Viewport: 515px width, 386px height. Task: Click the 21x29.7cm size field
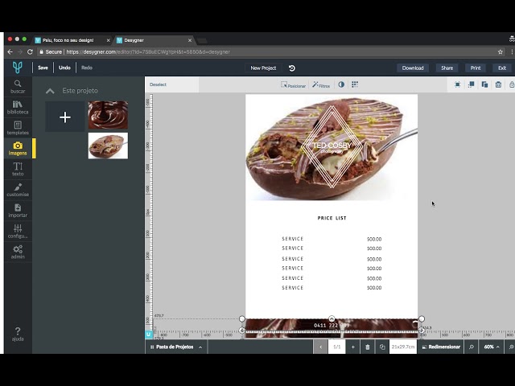click(x=403, y=347)
